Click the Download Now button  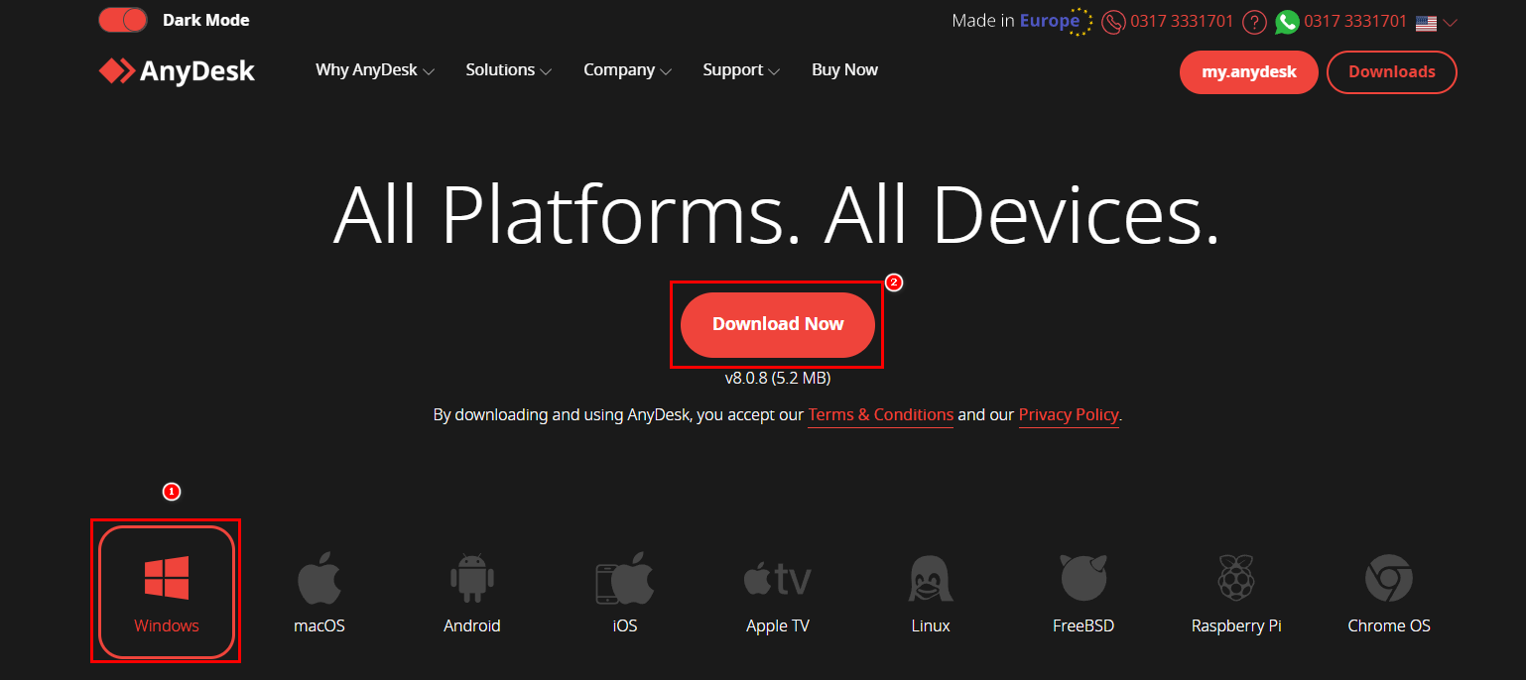click(x=778, y=324)
